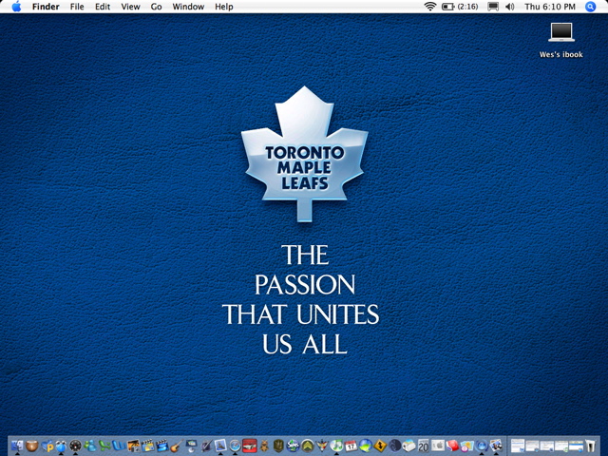Launch GarageBand guitar icon in the Dock

[x=177, y=446]
